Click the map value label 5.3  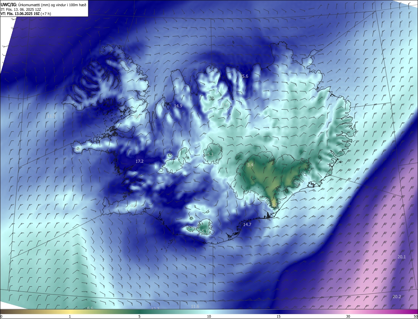[x=210, y=154]
